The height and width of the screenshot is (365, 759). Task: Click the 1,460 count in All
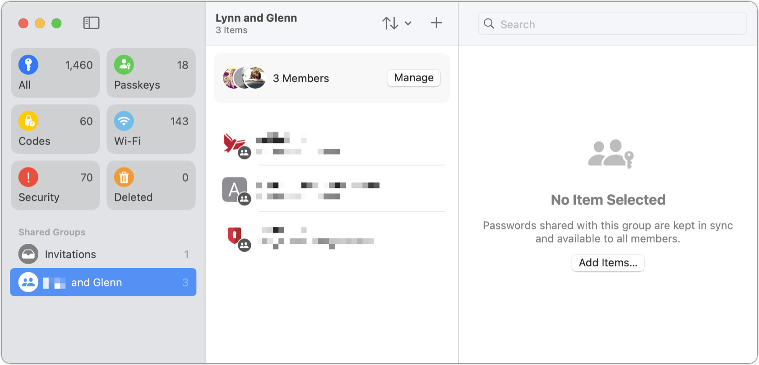click(x=79, y=65)
